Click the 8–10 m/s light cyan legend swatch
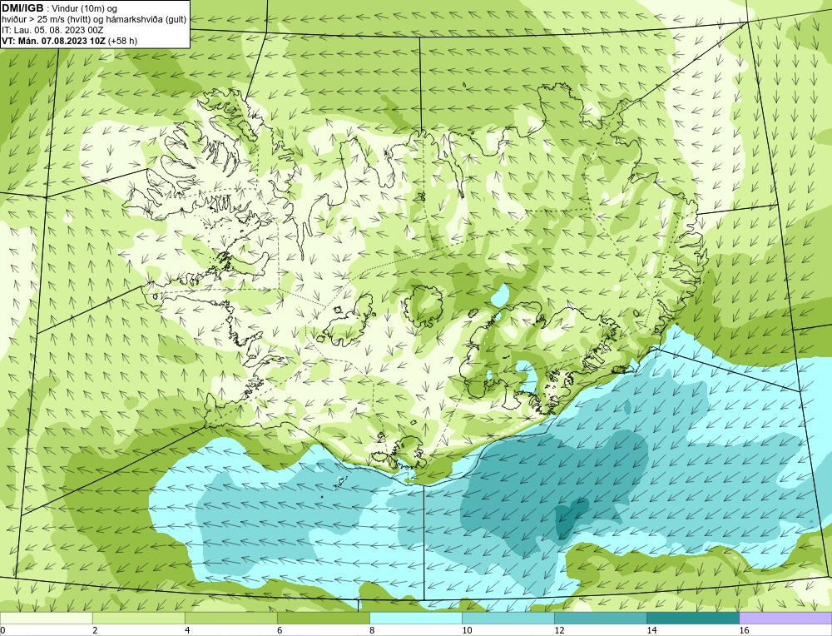The height and width of the screenshot is (636, 832). [415, 618]
